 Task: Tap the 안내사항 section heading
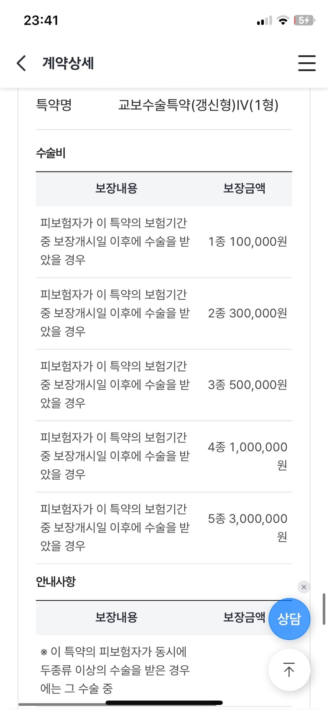(56, 581)
